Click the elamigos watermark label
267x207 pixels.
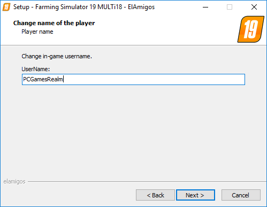(x=14, y=181)
